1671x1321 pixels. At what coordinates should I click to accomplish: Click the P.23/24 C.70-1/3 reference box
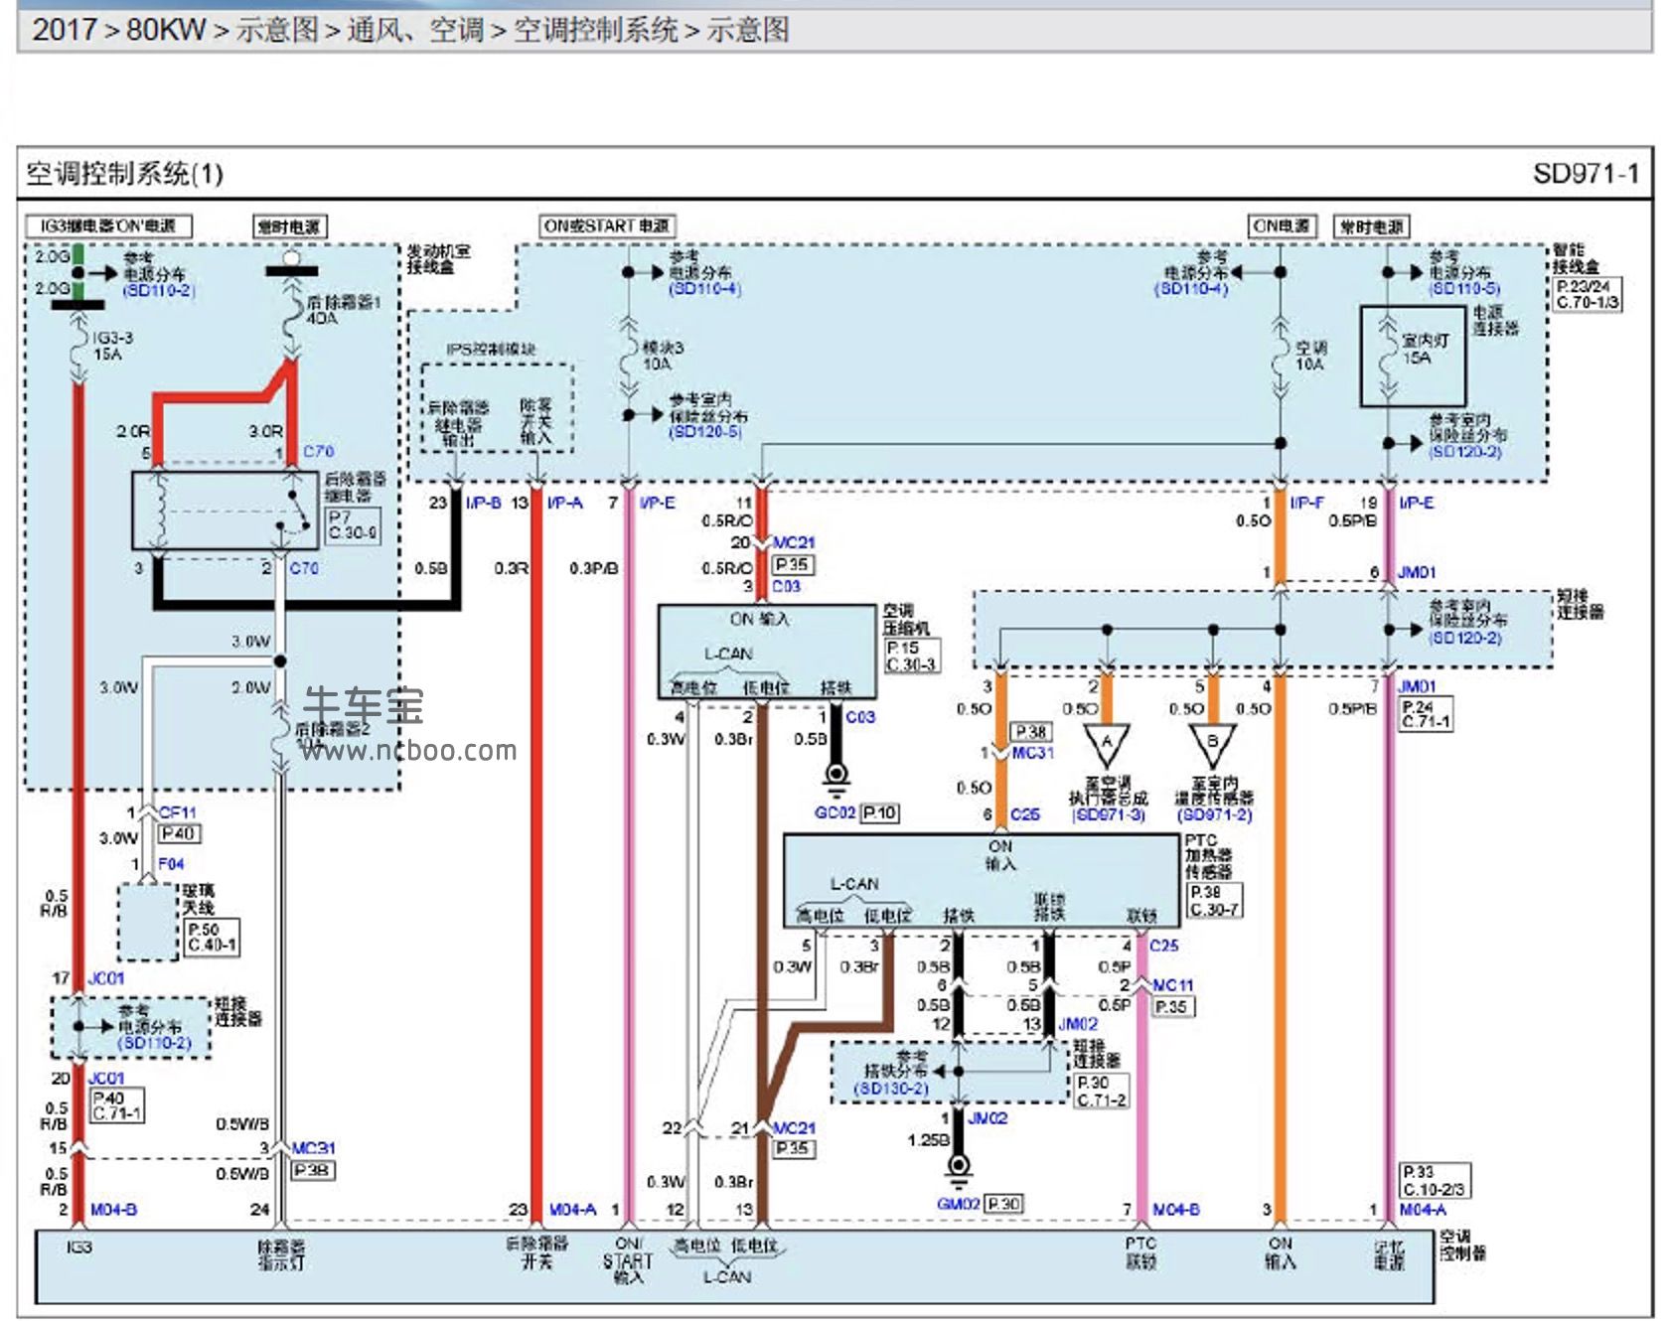coord(1588,294)
